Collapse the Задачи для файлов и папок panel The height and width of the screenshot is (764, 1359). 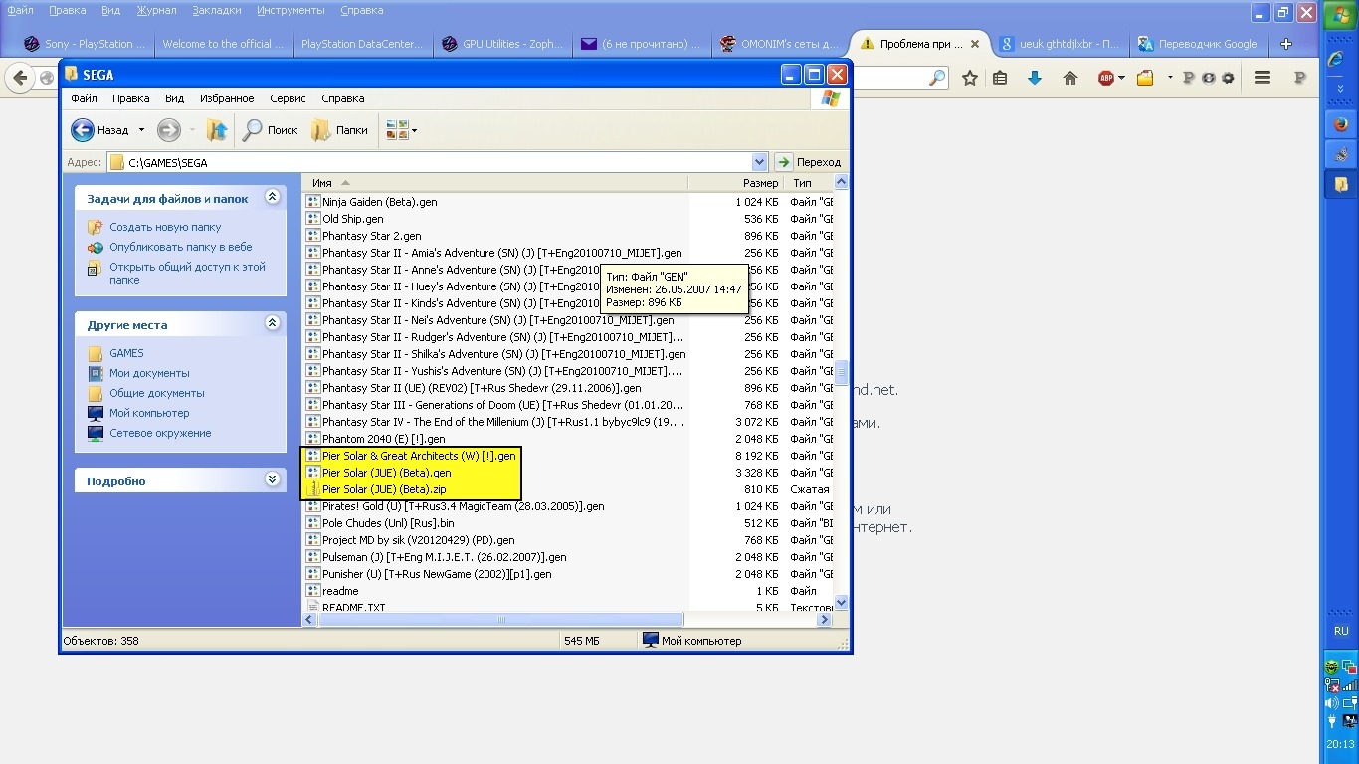[x=272, y=198]
